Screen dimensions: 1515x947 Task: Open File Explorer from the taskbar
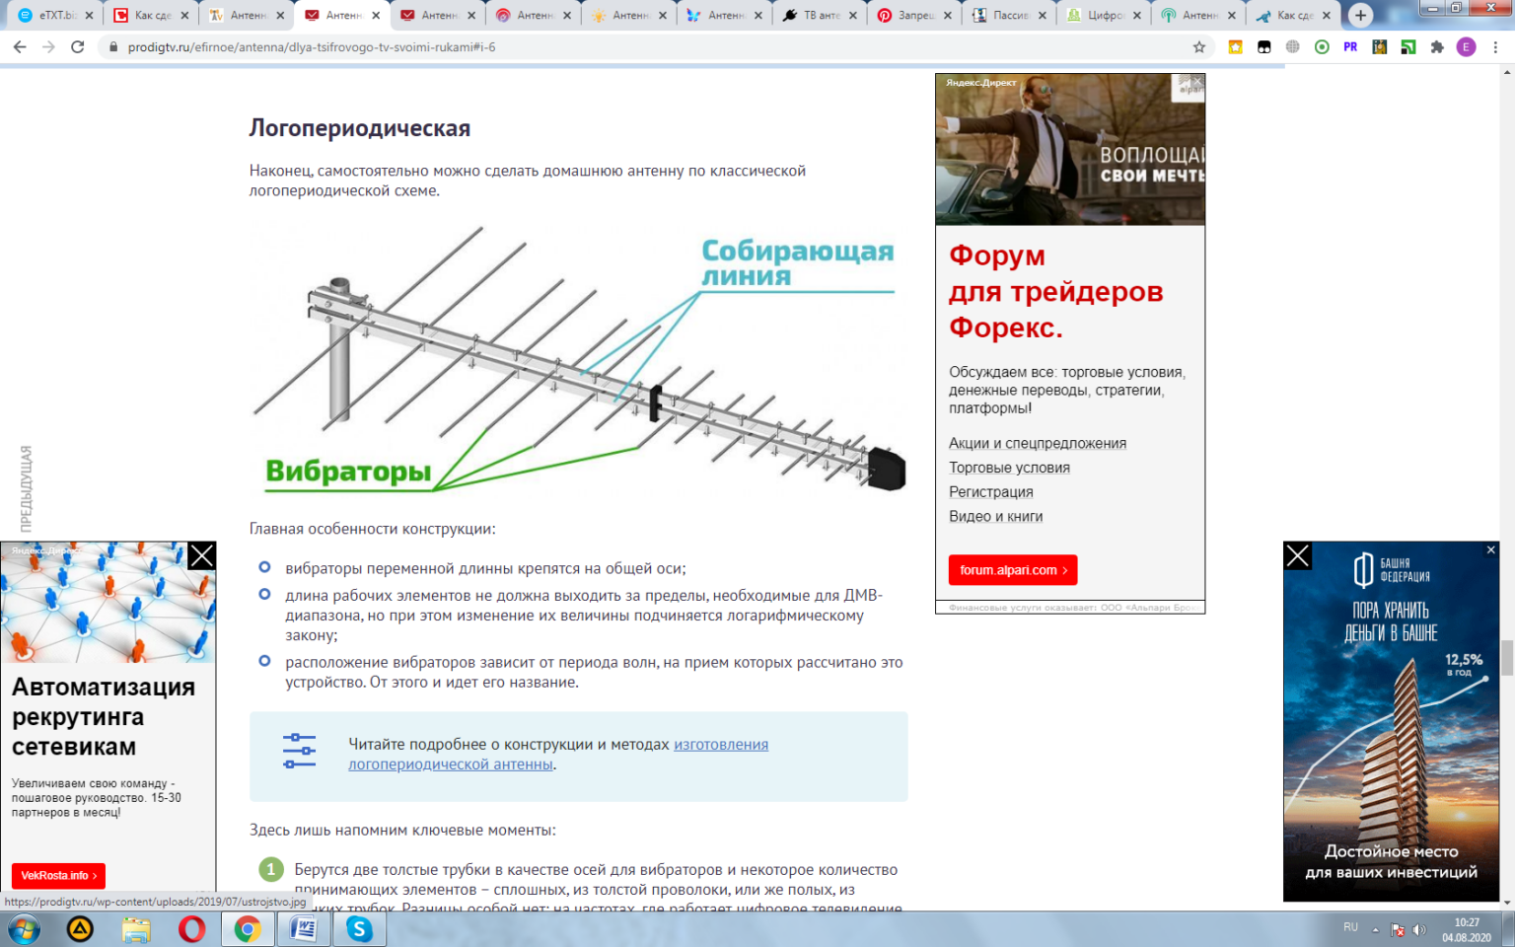(136, 929)
